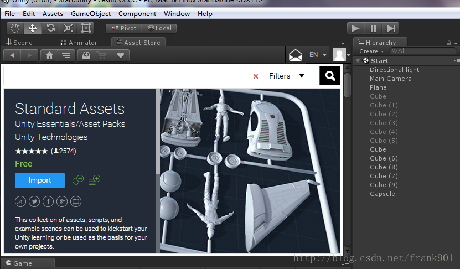
Task: Open the Filters dropdown
Action: (287, 76)
